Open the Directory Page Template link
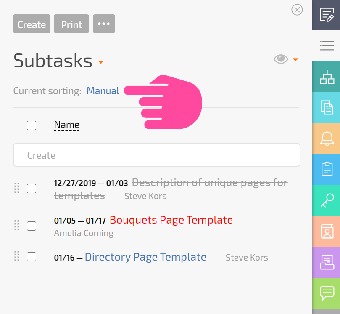 (x=145, y=257)
